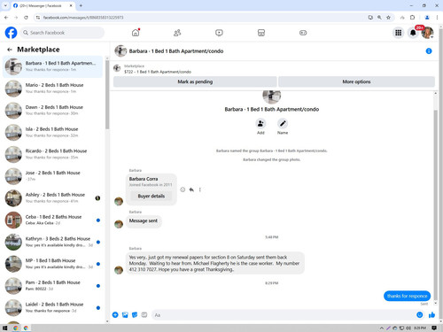Open more options dots beside Barbara Corra message
The width and height of the screenshot is (443, 332).
(x=200, y=189)
